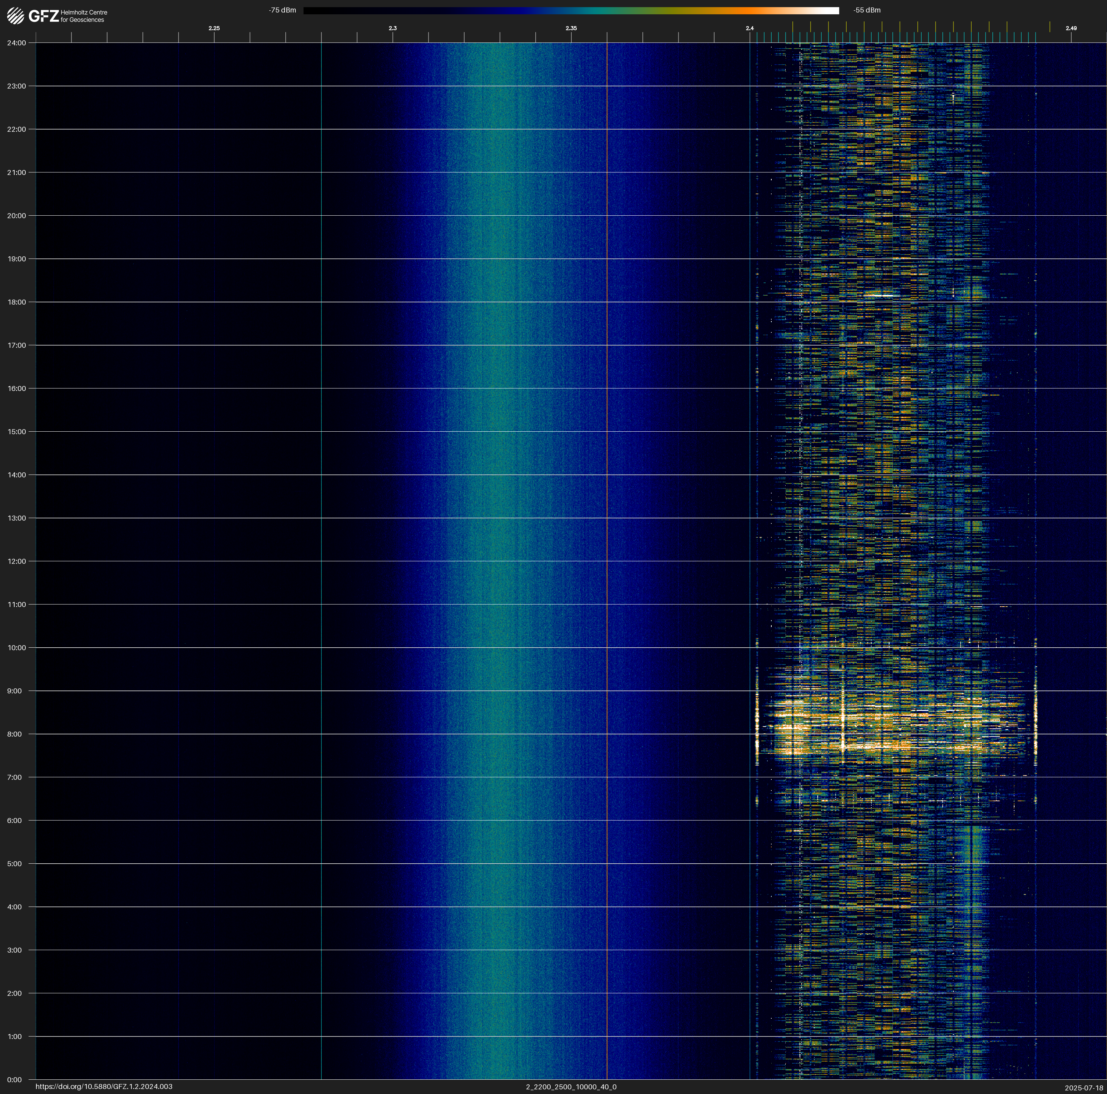1107x1094 pixels.
Task: Click the GFZ striped globe logo
Action: [15, 15]
